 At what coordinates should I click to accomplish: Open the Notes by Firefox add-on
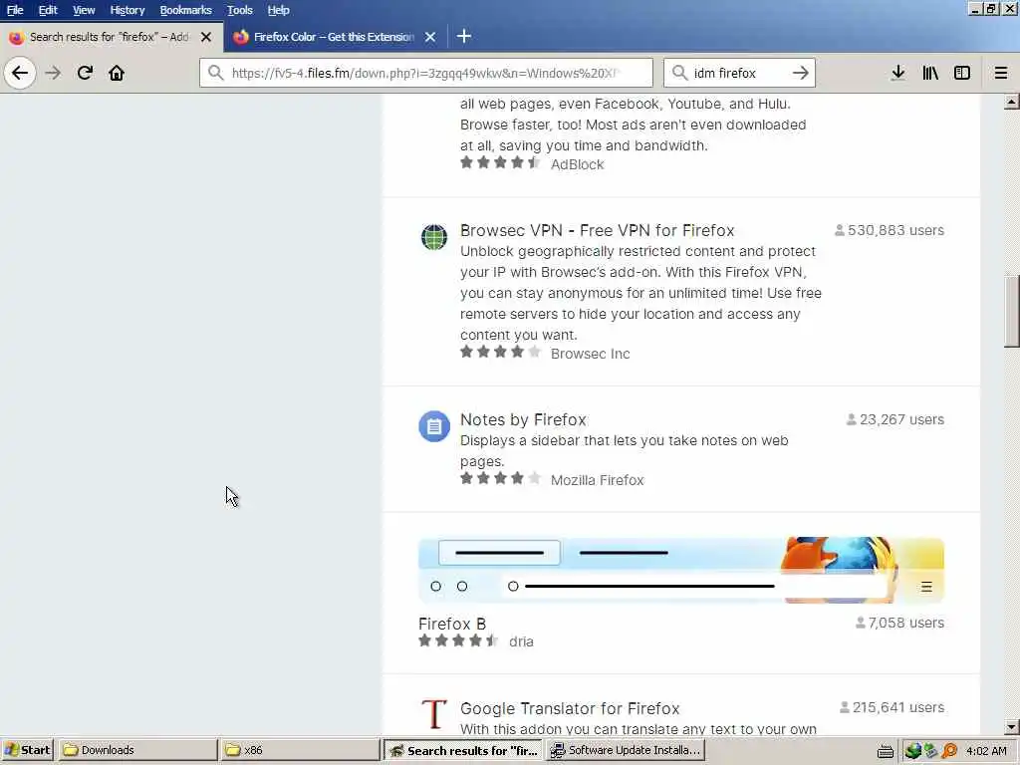click(523, 419)
